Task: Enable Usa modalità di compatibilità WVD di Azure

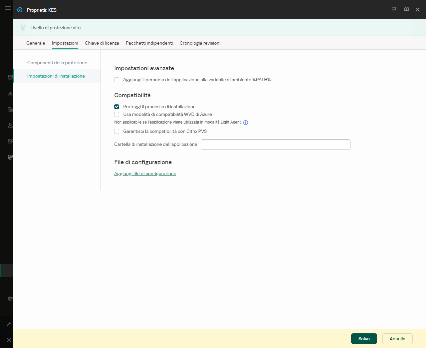Action: [116, 114]
